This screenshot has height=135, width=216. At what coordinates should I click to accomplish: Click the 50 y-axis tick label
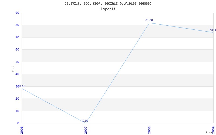17,62
